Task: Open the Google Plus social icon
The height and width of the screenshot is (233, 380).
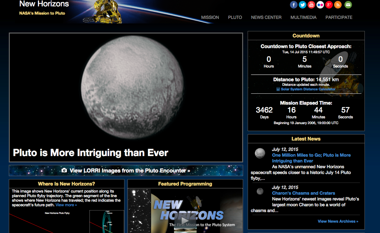Action: 329,5
